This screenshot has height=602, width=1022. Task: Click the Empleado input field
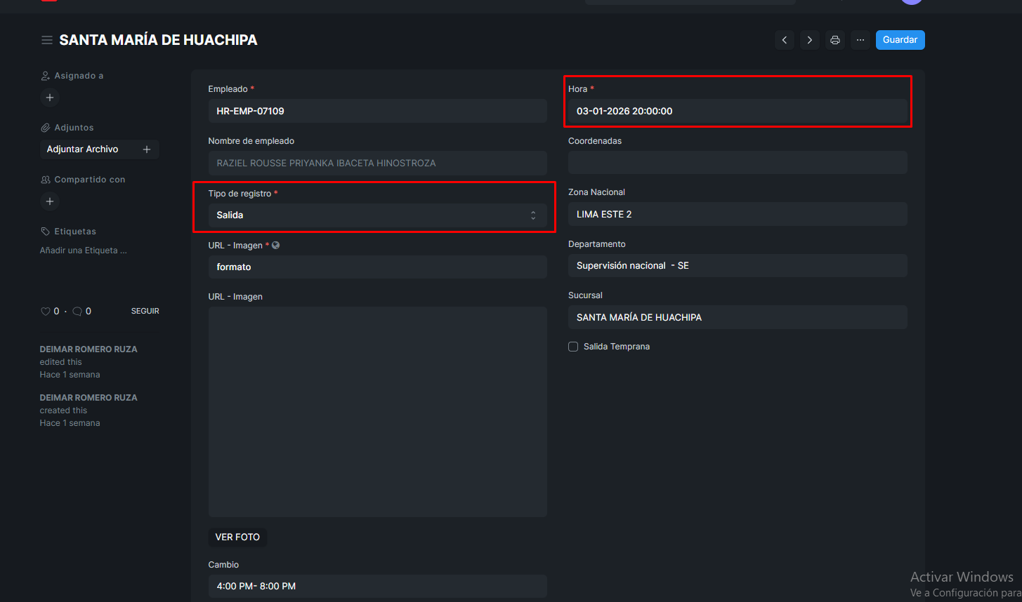click(377, 111)
